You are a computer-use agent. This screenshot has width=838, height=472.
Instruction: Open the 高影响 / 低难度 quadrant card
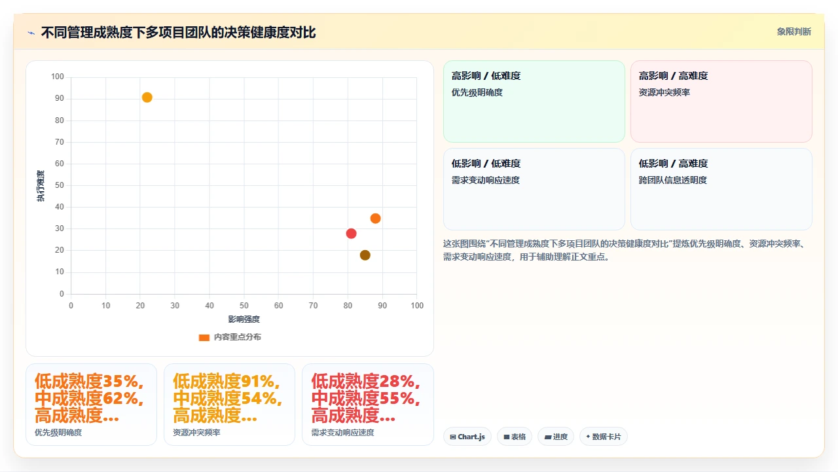[x=534, y=101]
